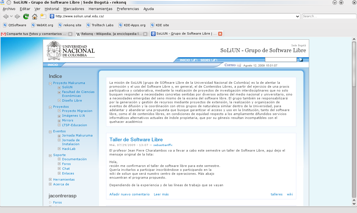
Task: Click the Forward navigation arrow
Action: pos(17,16)
